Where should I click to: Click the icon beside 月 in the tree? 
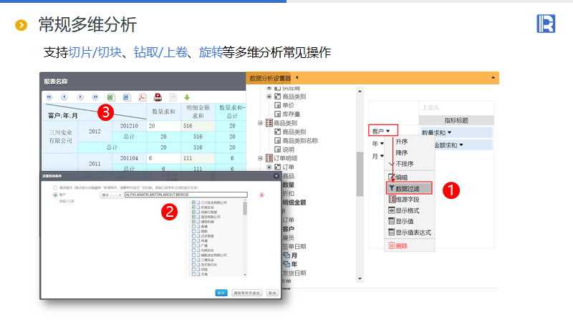(286, 255)
